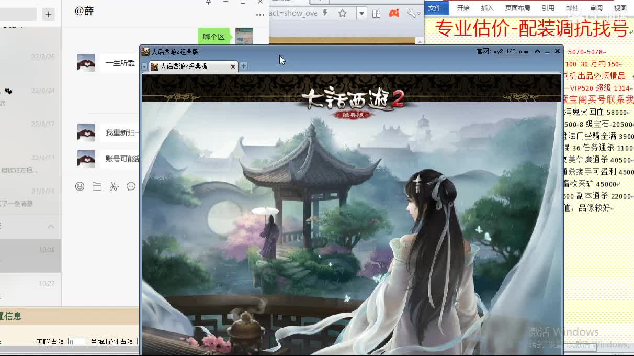Open the conversation dated 22/8/24
The height and width of the screenshot is (356, 634).
30,96
